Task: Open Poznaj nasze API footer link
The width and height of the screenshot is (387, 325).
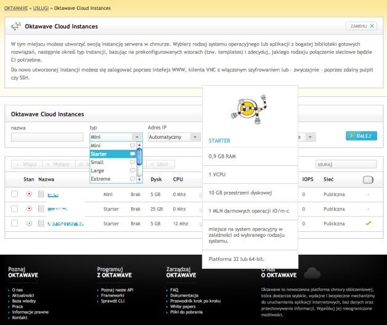Action: click(x=117, y=290)
